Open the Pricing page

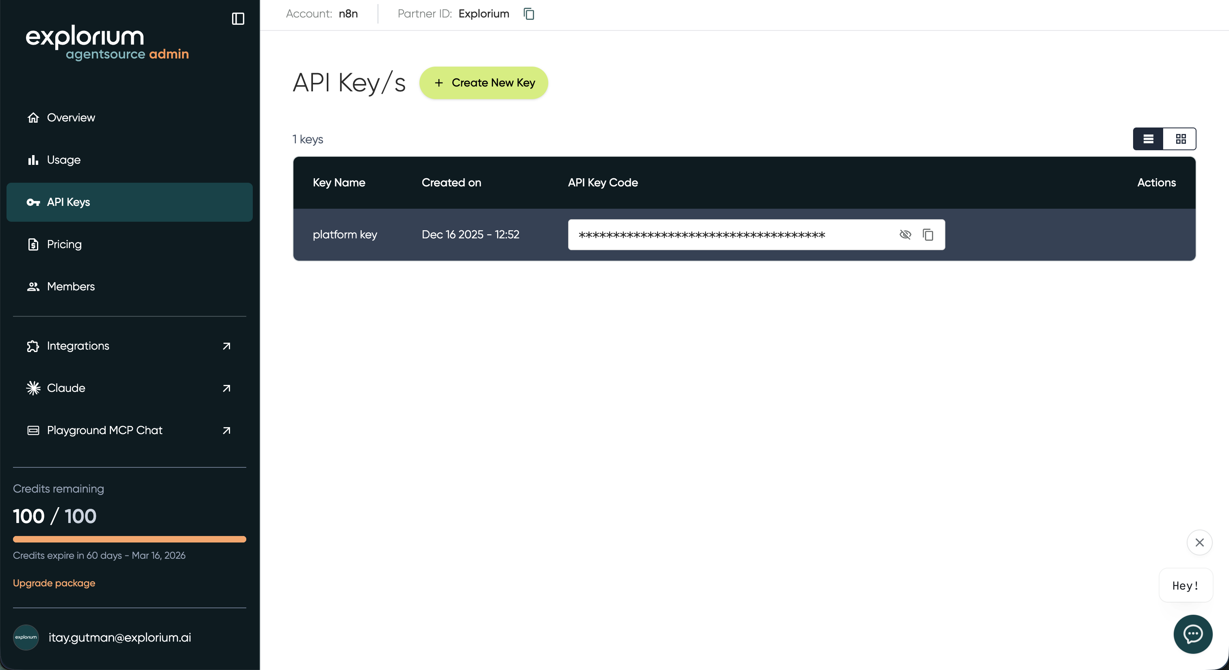pyautogui.click(x=129, y=244)
